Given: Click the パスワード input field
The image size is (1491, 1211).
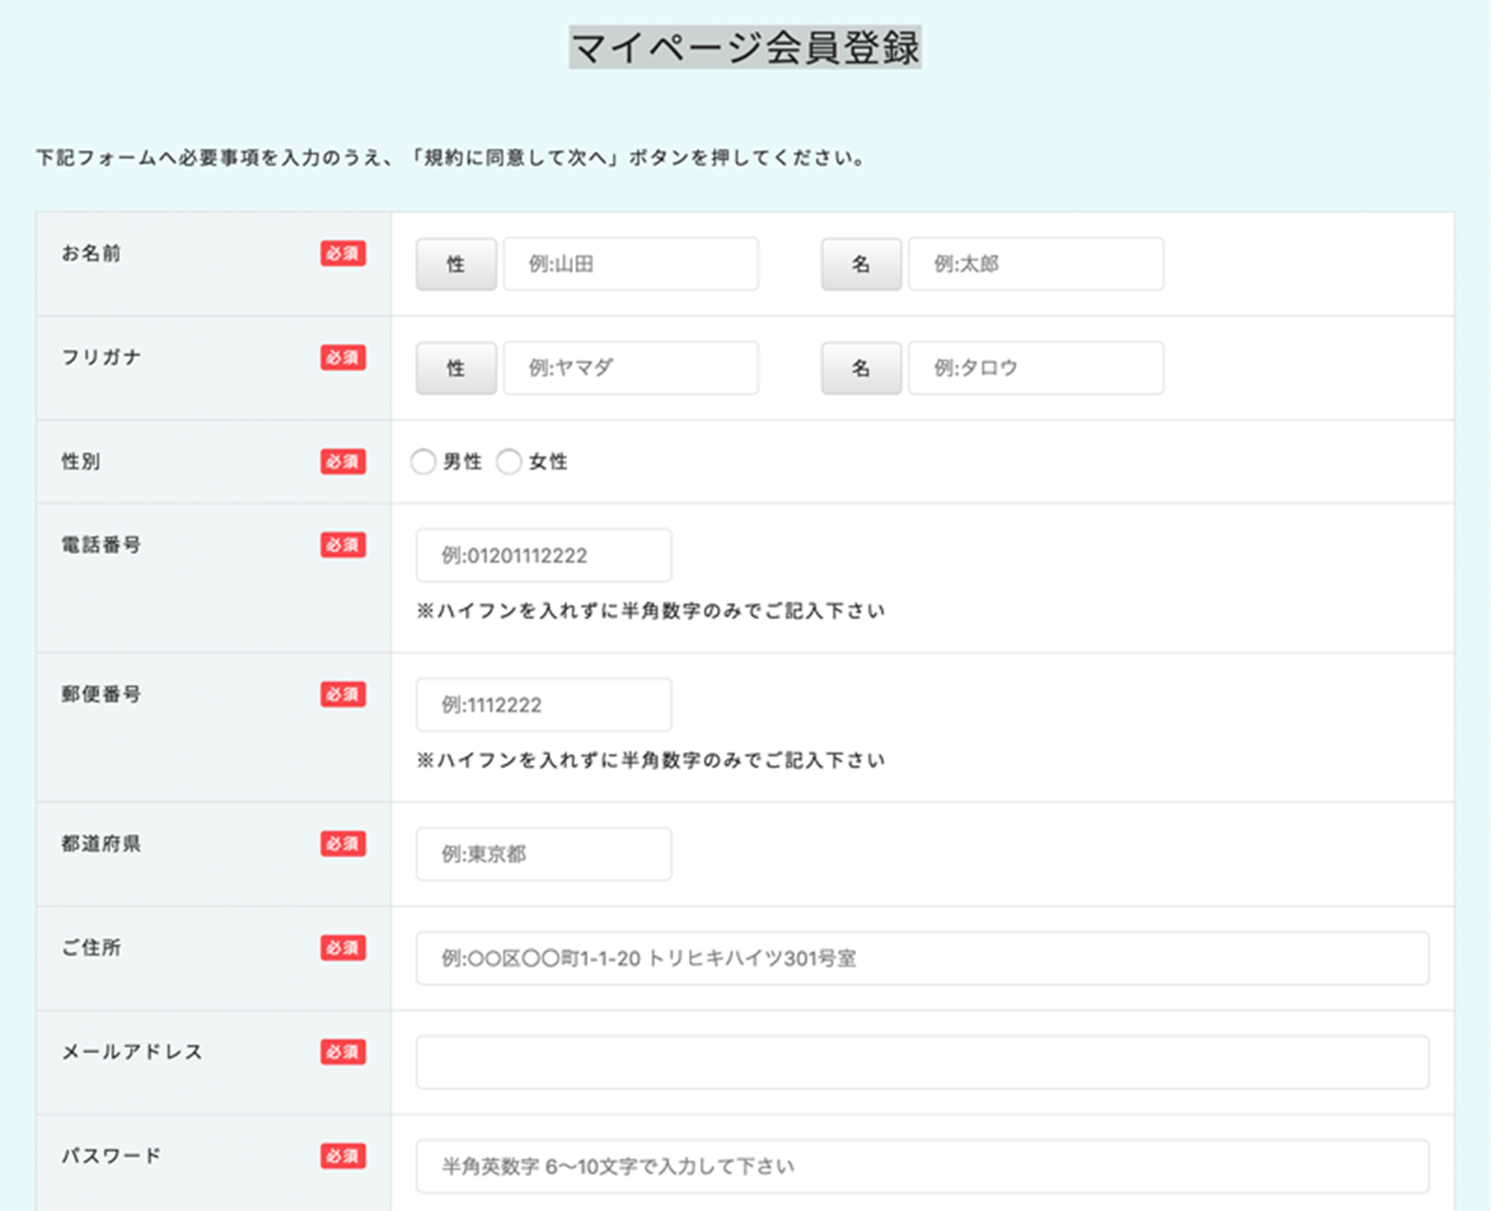Looking at the screenshot, I should coord(921,1165).
